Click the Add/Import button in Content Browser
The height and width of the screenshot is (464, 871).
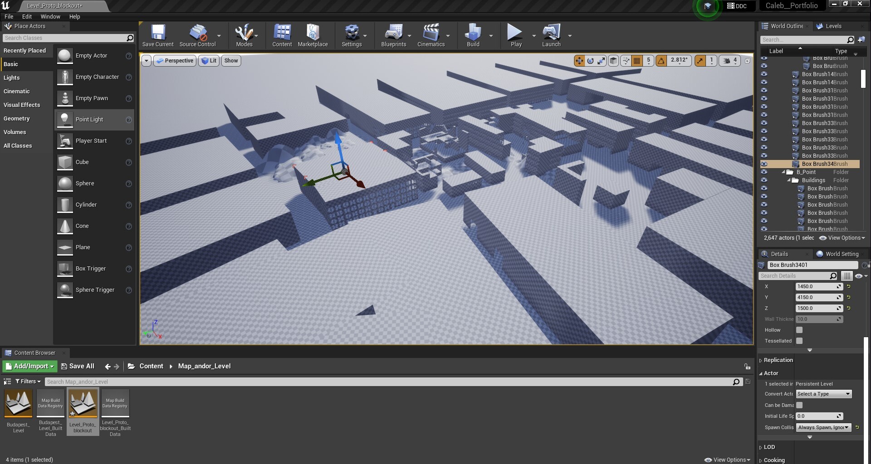point(29,366)
